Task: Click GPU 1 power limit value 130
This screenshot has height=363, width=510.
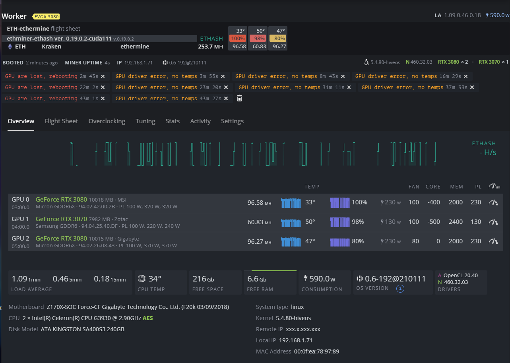Action: [476, 222]
